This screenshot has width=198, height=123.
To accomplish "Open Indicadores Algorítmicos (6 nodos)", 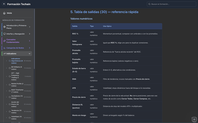I will pyautogui.click(x=17, y=61).
